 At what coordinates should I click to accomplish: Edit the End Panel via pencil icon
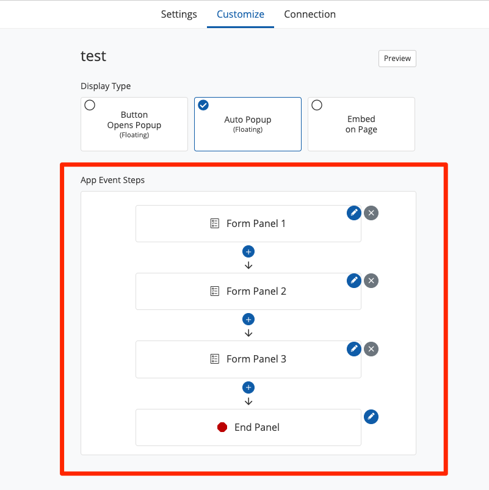[371, 416]
